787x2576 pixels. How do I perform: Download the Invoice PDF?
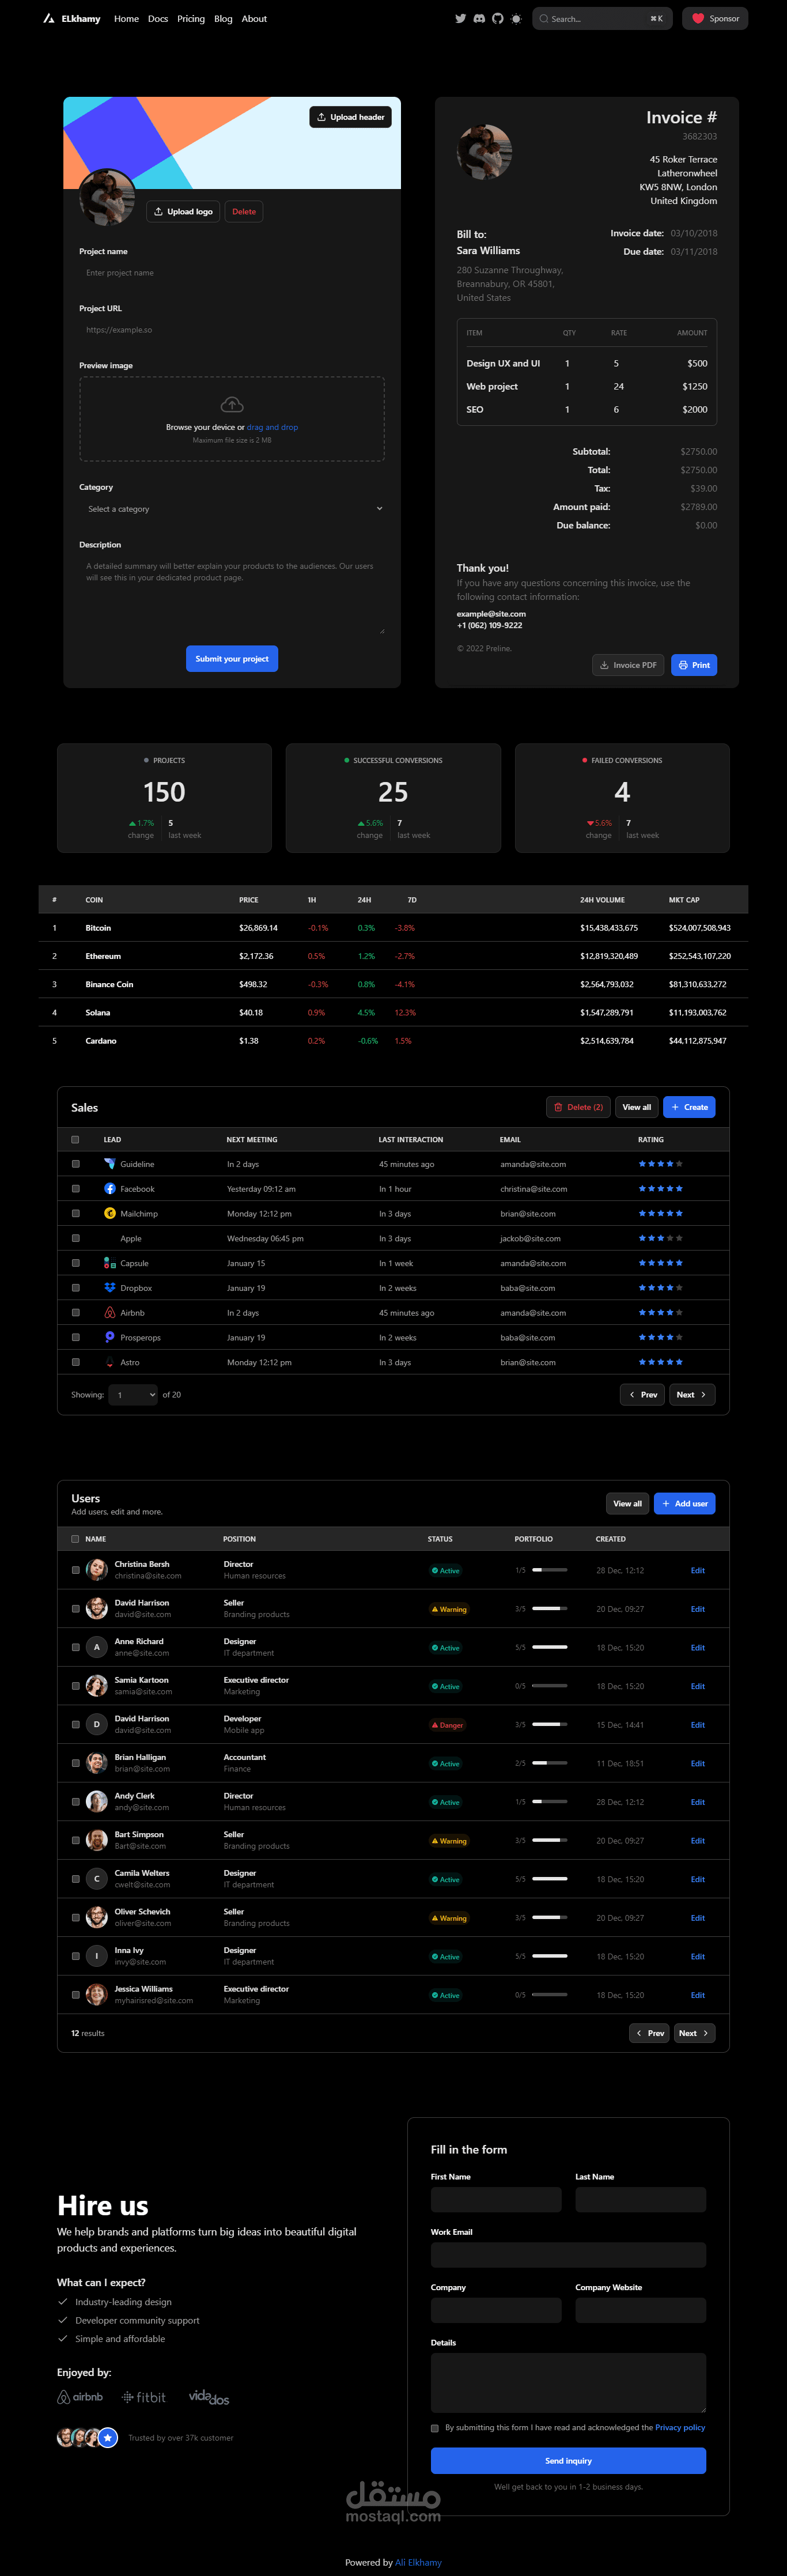[628, 665]
